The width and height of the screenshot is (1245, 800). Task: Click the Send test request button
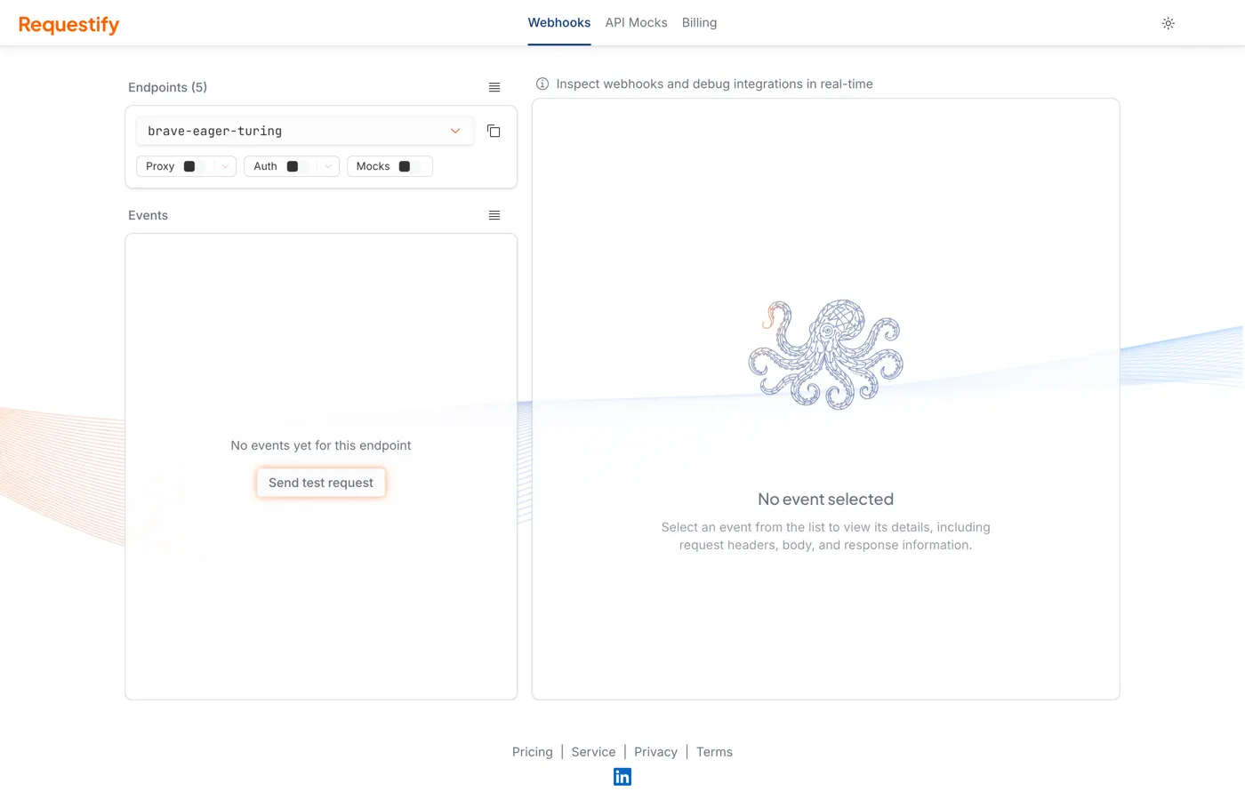point(321,483)
